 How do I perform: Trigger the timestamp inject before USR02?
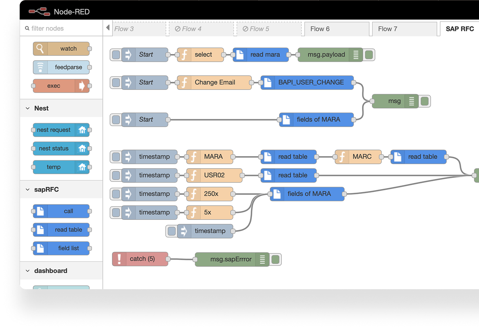coord(116,175)
